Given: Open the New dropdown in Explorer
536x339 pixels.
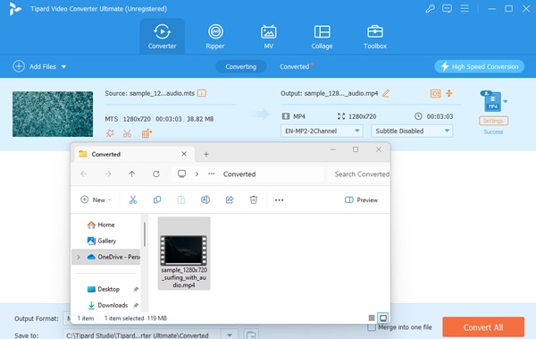Looking at the screenshot, I should pyautogui.click(x=96, y=199).
